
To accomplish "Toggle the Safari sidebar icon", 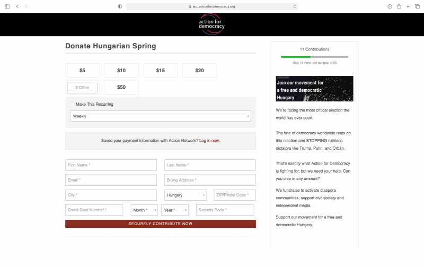I will pyautogui.click(x=7, y=6).
